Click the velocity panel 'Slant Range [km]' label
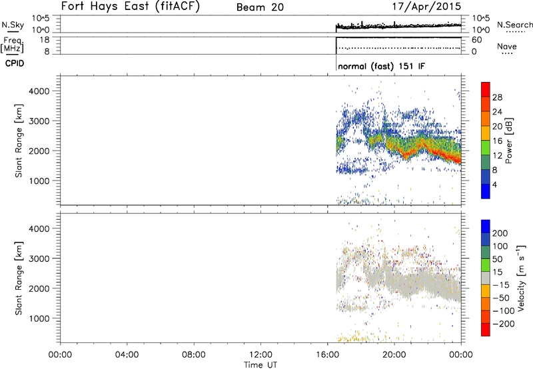The height and width of the screenshot is (369, 533). pyautogui.click(x=19, y=278)
